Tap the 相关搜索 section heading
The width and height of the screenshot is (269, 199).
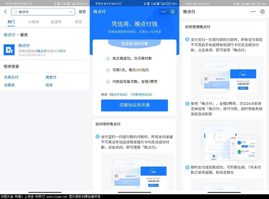pyautogui.click(x=12, y=66)
